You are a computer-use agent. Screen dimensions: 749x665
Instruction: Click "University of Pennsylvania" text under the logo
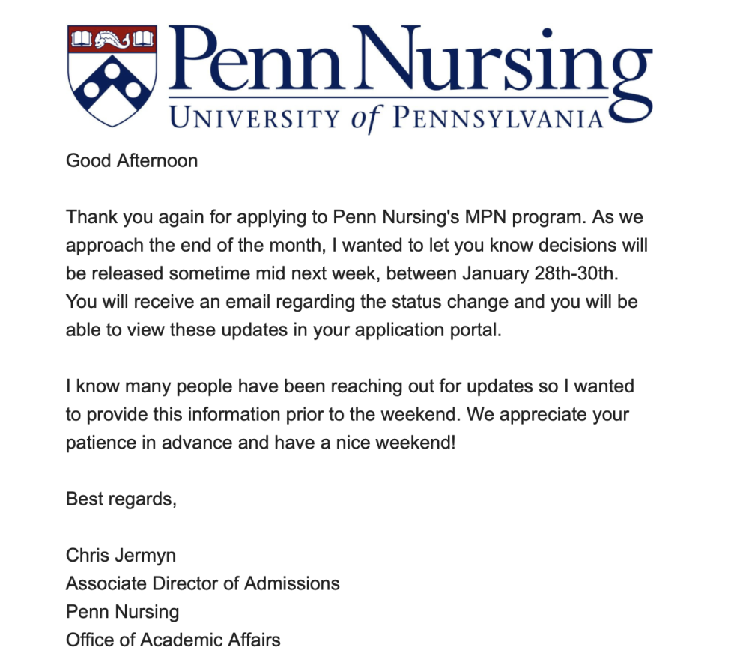tap(386, 118)
